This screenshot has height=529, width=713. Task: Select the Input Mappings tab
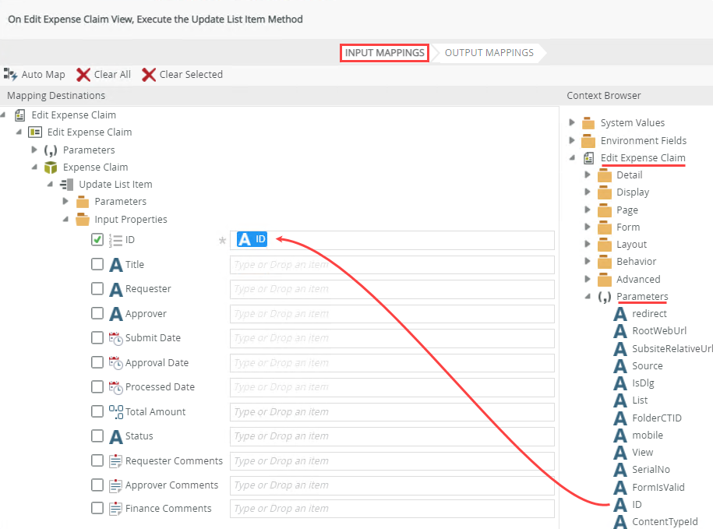coord(385,53)
